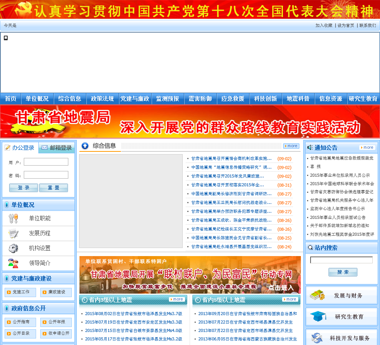Click the 重置 reset button
380x345 pixels.
pos(54,187)
